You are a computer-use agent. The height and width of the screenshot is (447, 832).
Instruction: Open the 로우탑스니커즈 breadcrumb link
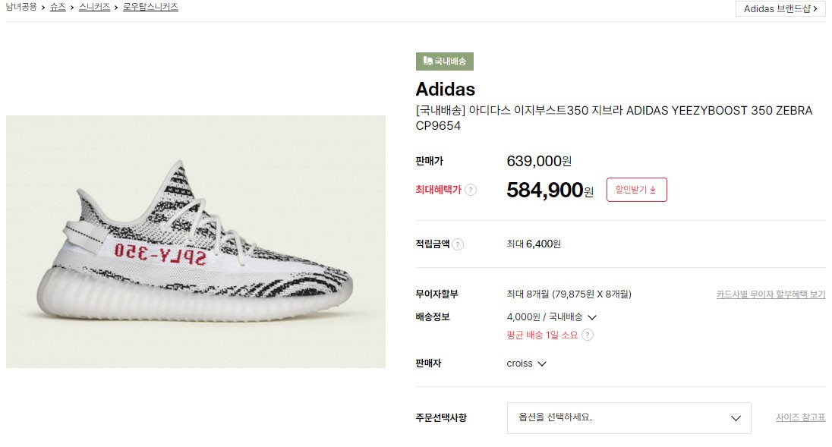click(150, 7)
